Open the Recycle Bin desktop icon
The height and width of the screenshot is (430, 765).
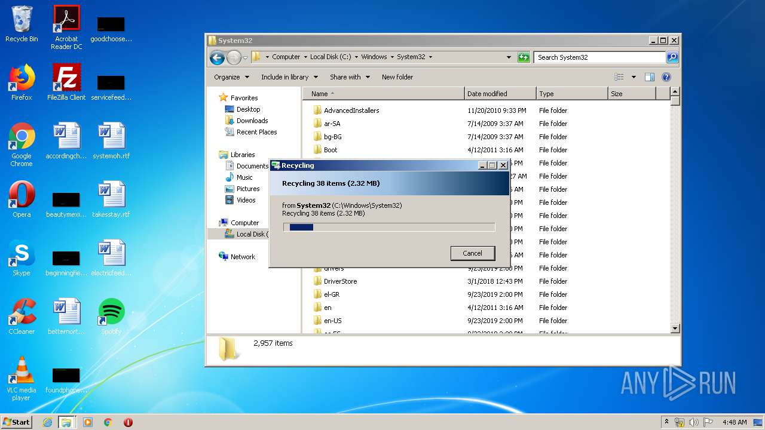pos(22,24)
